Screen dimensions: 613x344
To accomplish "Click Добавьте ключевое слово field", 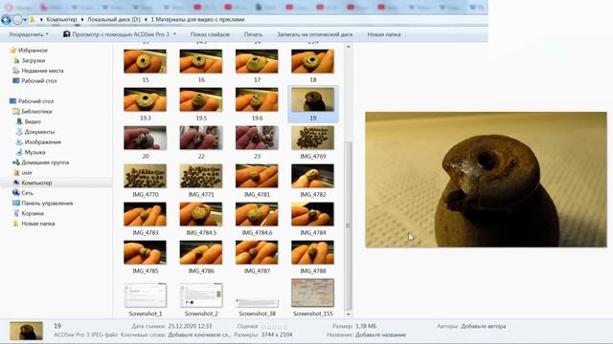I will click(x=199, y=334).
